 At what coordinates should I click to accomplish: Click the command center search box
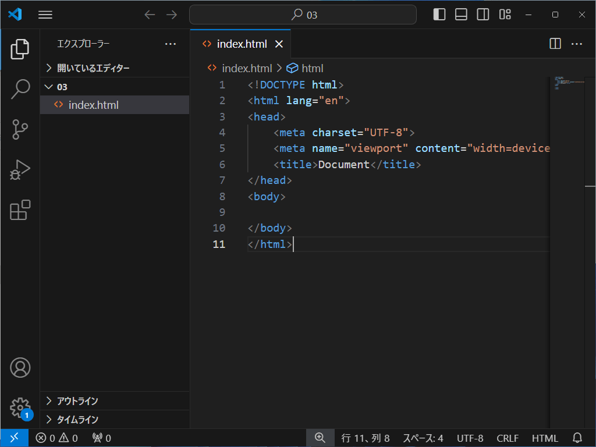pos(303,15)
